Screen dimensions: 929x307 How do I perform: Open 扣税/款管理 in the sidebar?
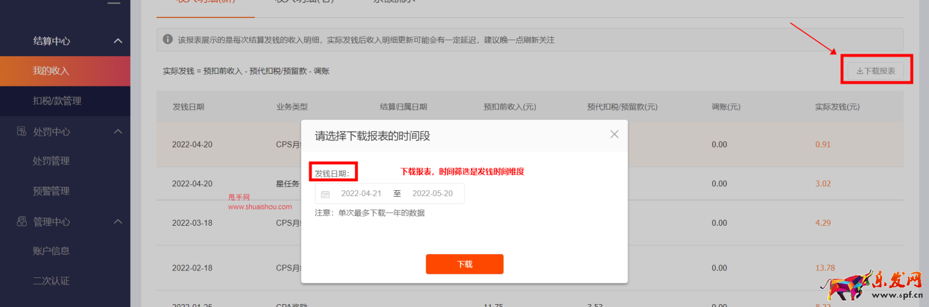click(57, 101)
